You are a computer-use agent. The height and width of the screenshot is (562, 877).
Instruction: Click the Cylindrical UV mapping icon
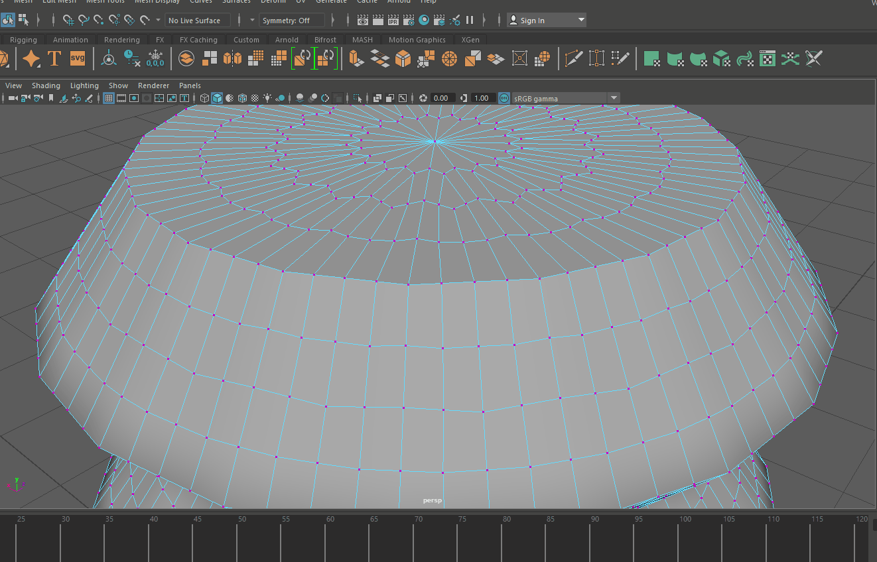(675, 59)
